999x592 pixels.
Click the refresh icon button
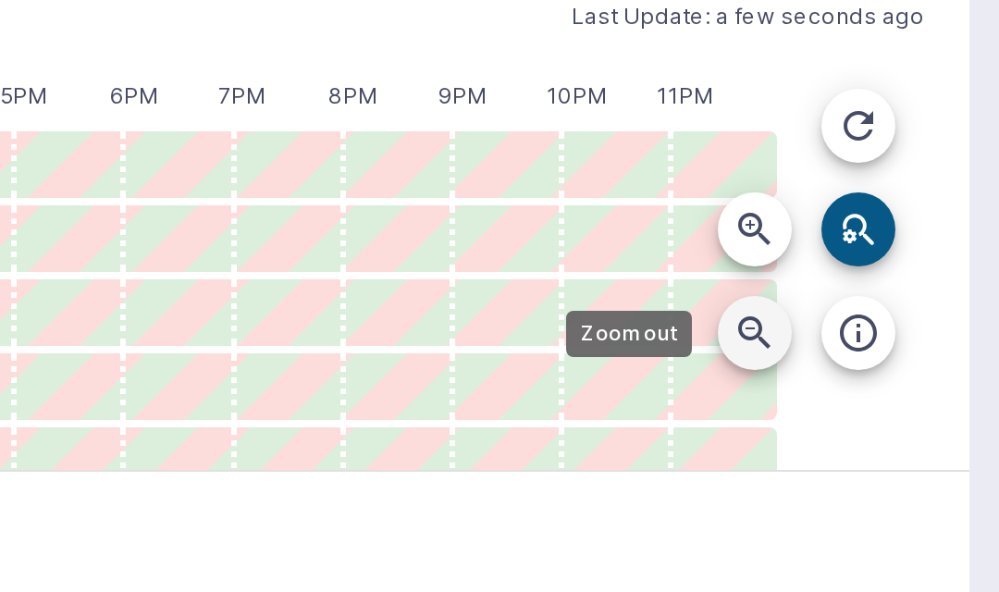click(x=858, y=126)
